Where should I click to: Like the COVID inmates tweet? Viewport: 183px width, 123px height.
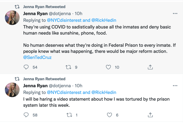point(108,67)
